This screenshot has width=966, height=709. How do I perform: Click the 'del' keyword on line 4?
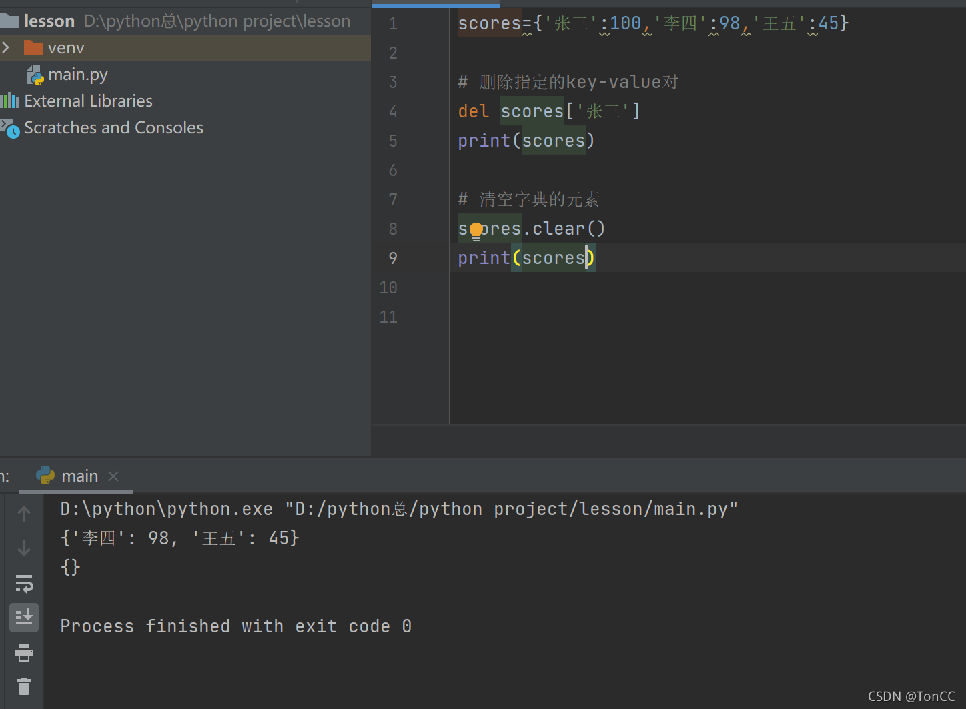pyautogui.click(x=474, y=111)
